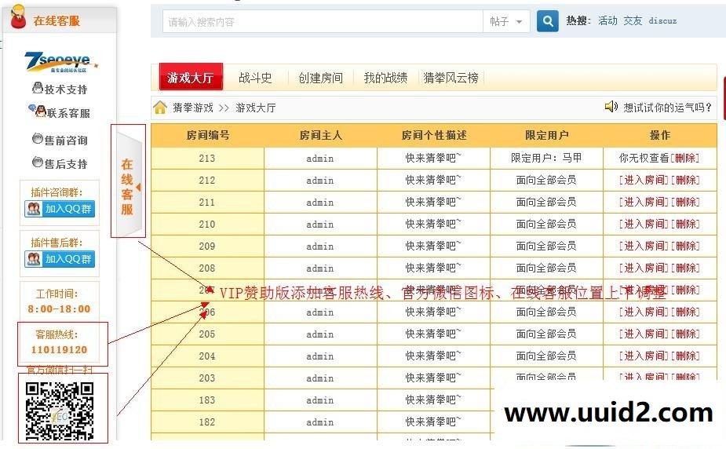
Task: Open hot search link 活动
Action: click(607, 20)
